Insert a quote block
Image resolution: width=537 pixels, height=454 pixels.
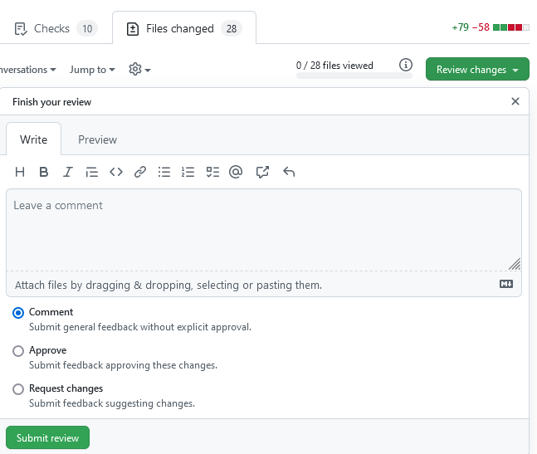(x=92, y=172)
